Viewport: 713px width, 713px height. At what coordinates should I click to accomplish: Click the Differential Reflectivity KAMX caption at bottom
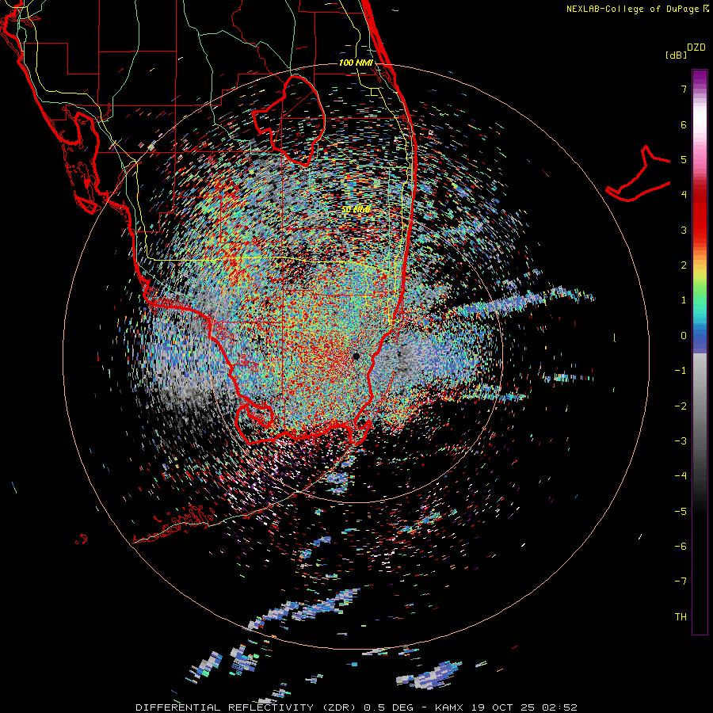tap(356, 707)
